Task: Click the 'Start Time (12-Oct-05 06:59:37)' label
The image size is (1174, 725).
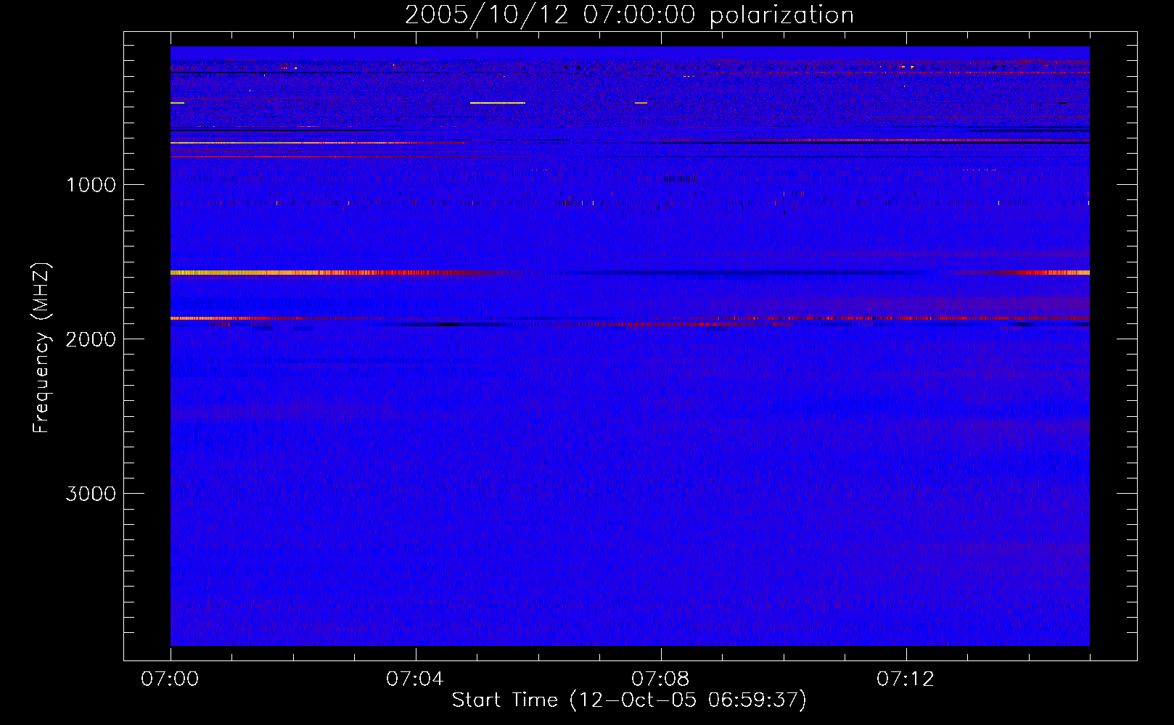Action: pyautogui.click(x=629, y=700)
